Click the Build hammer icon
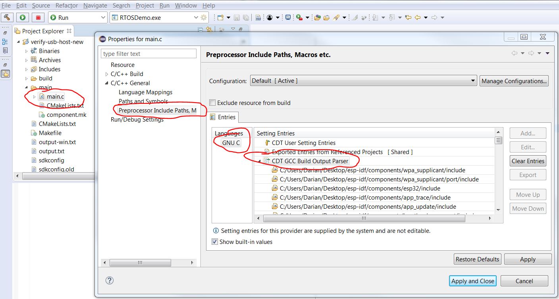This screenshot has width=559, height=299. coord(8,17)
